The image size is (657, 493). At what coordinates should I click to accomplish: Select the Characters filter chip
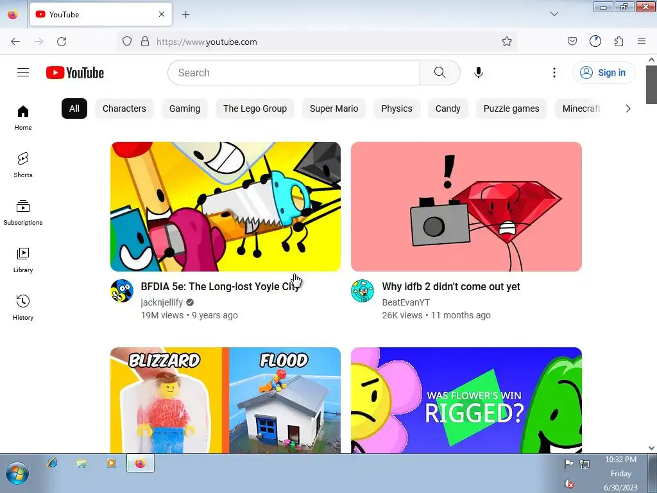pos(124,108)
